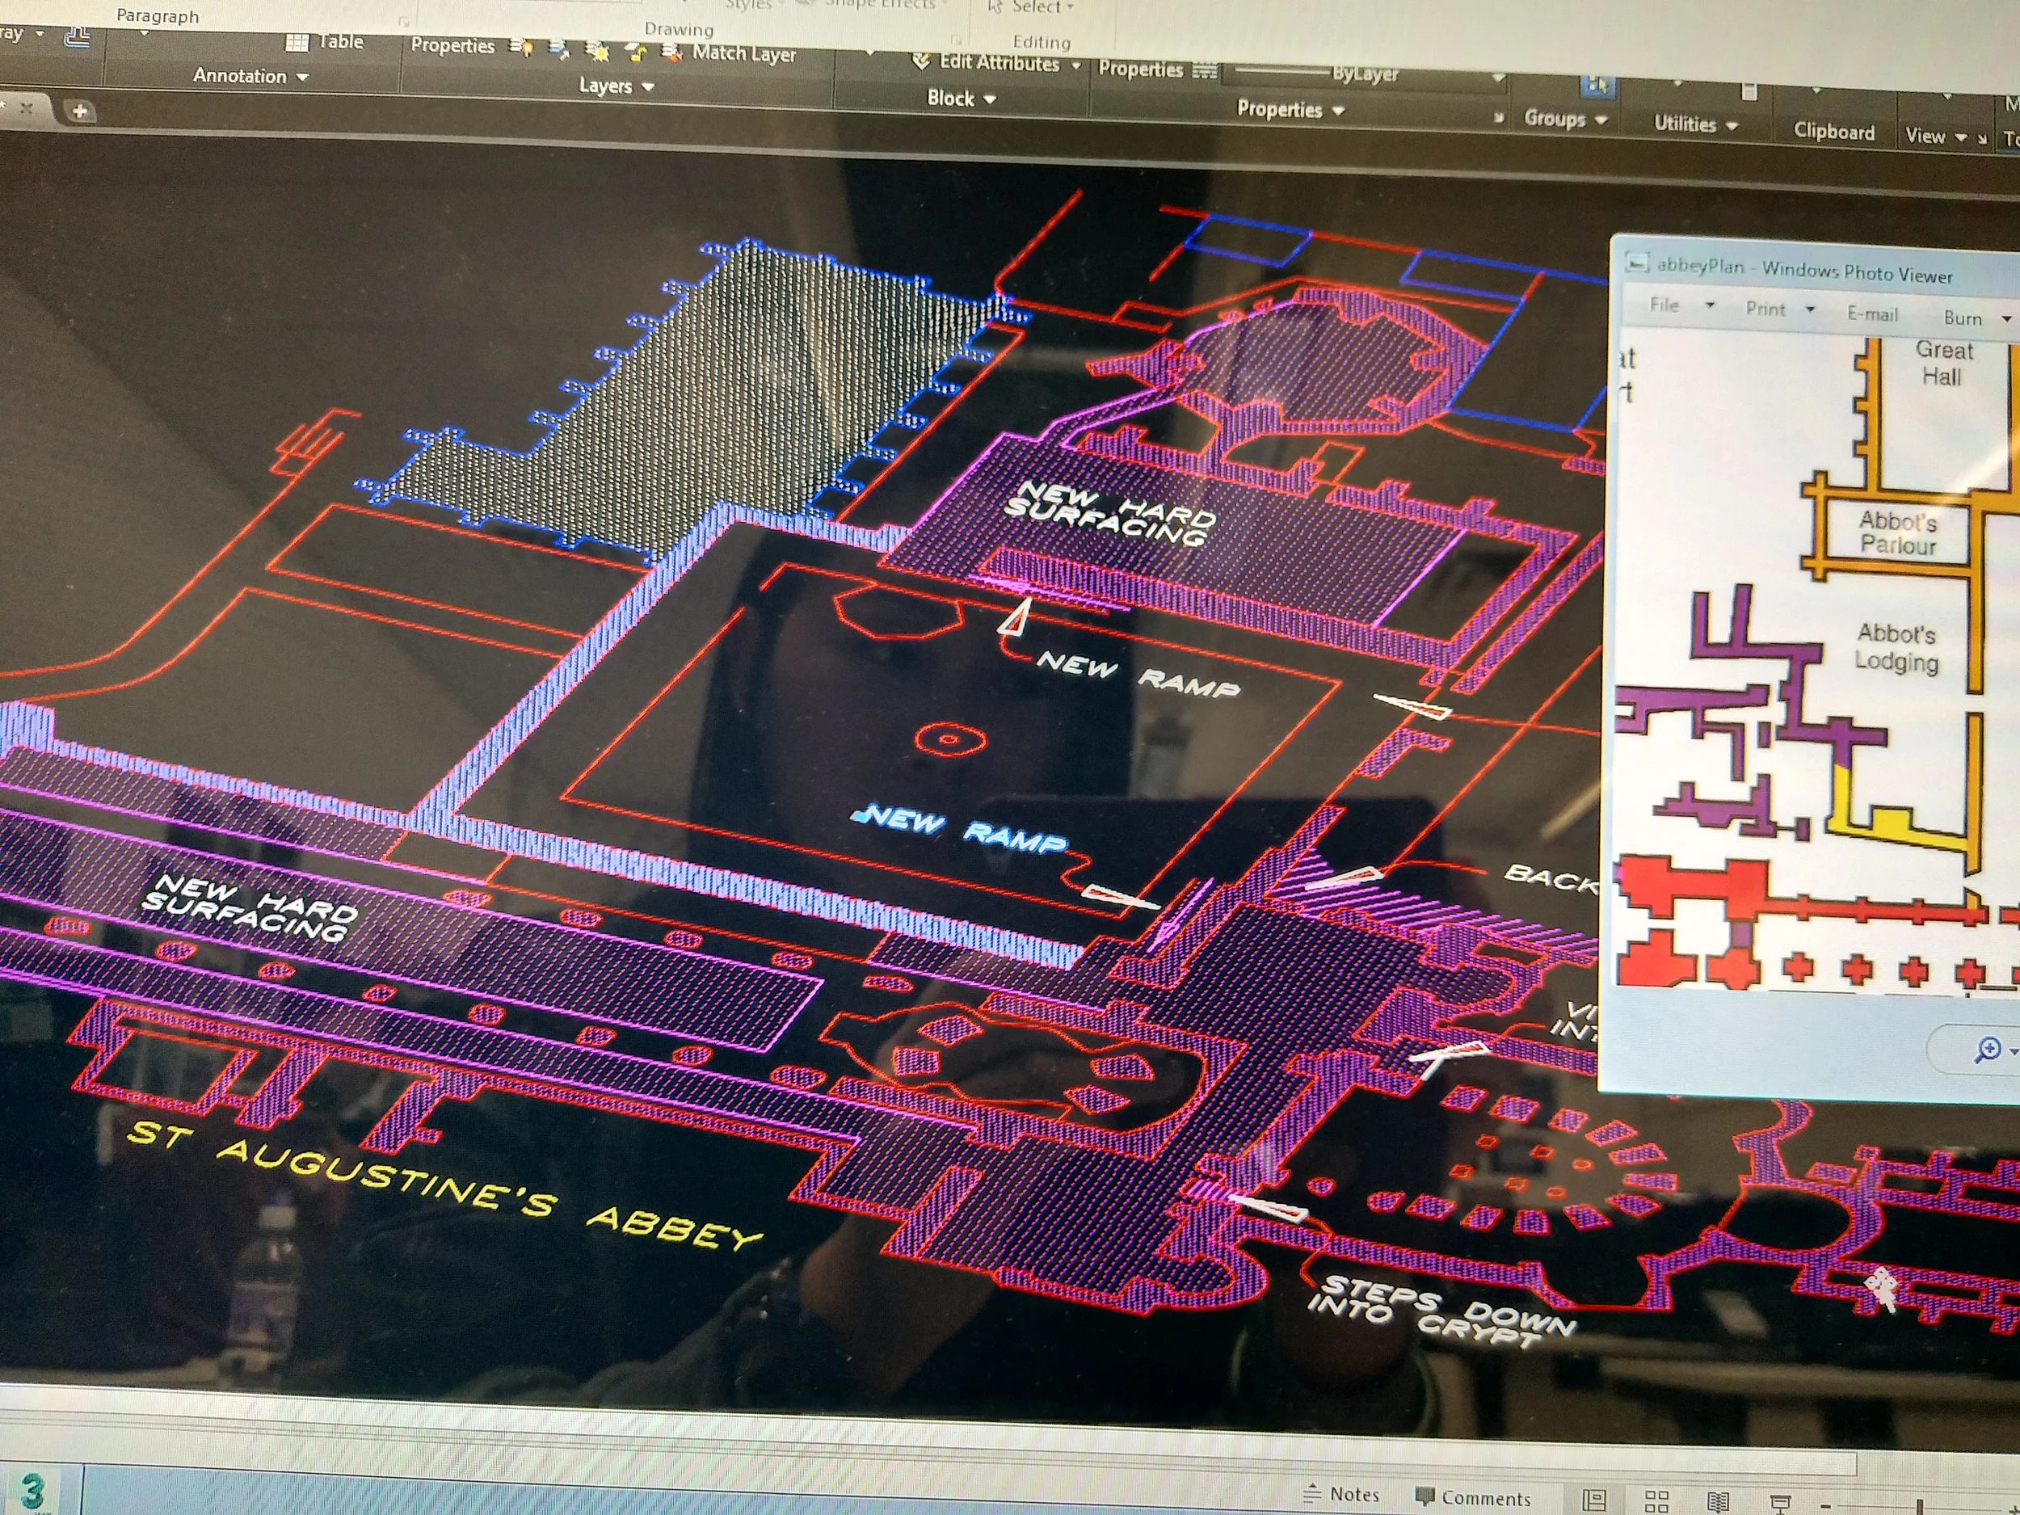Select upper NEW HARD SURFACING label
Screen dimensions: 2020x1515
click(1109, 513)
